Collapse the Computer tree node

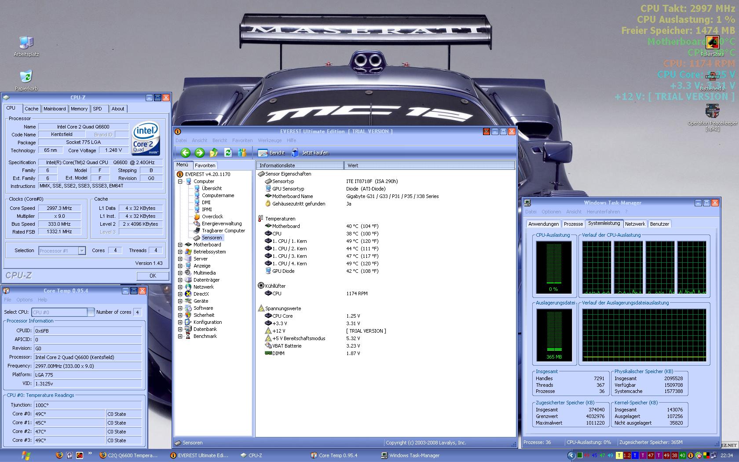[180, 181]
